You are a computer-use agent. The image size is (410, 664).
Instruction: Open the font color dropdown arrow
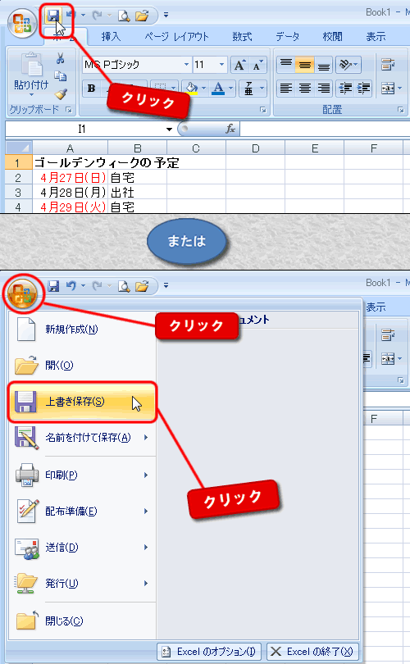coord(231,89)
